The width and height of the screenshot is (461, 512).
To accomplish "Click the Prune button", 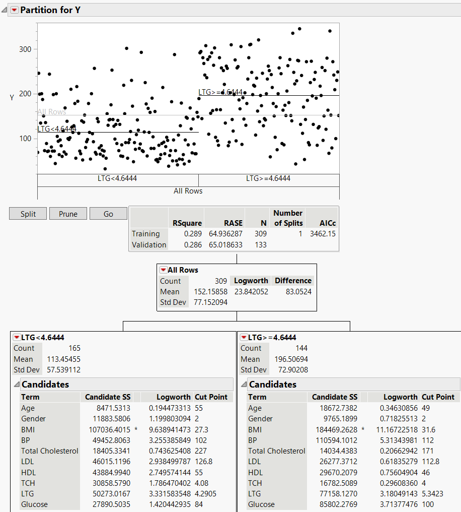I will pyautogui.click(x=68, y=213).
